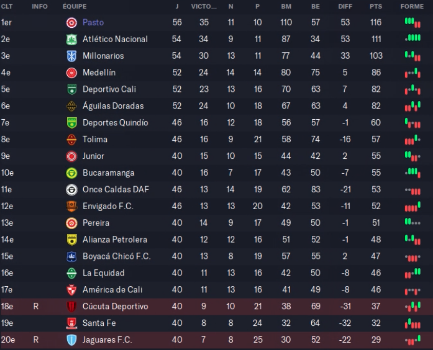
Task: Click the Jaguares F.C. shield icon
Action: [x=71, y=340]
